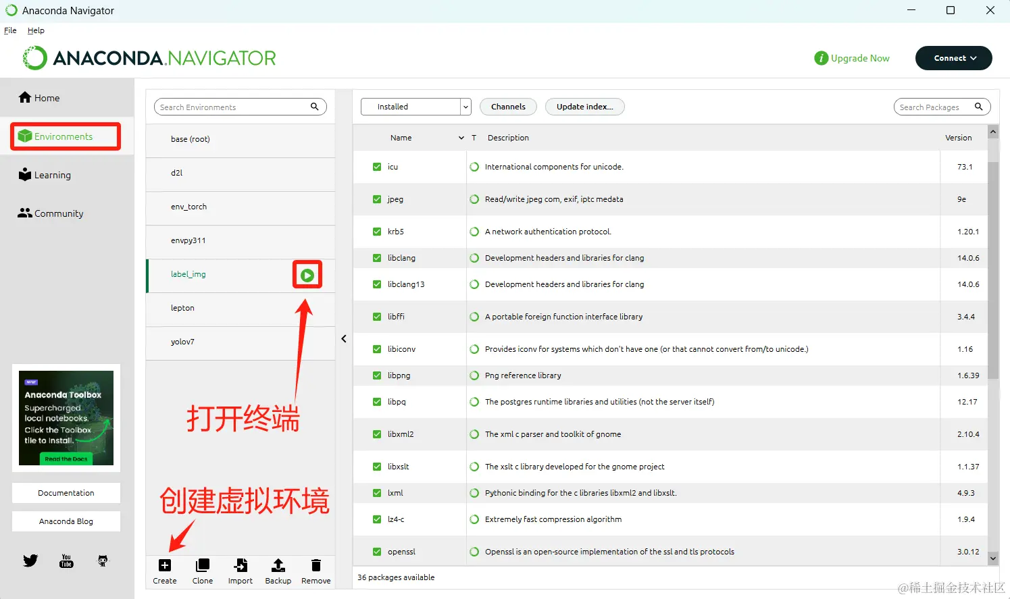Click the Channels button

[508, 107]
